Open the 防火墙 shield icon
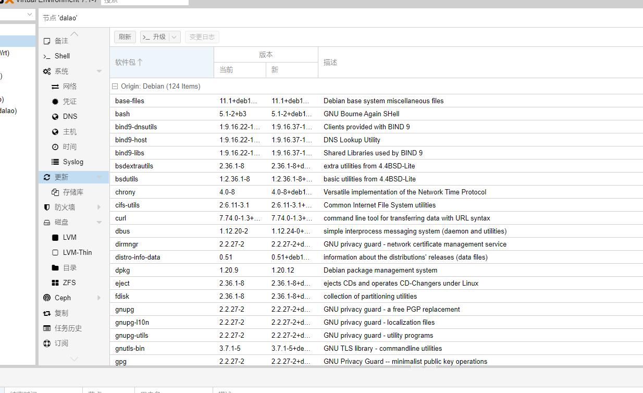 (x=47, y=207)
